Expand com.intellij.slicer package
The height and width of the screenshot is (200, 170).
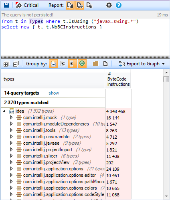11,156
